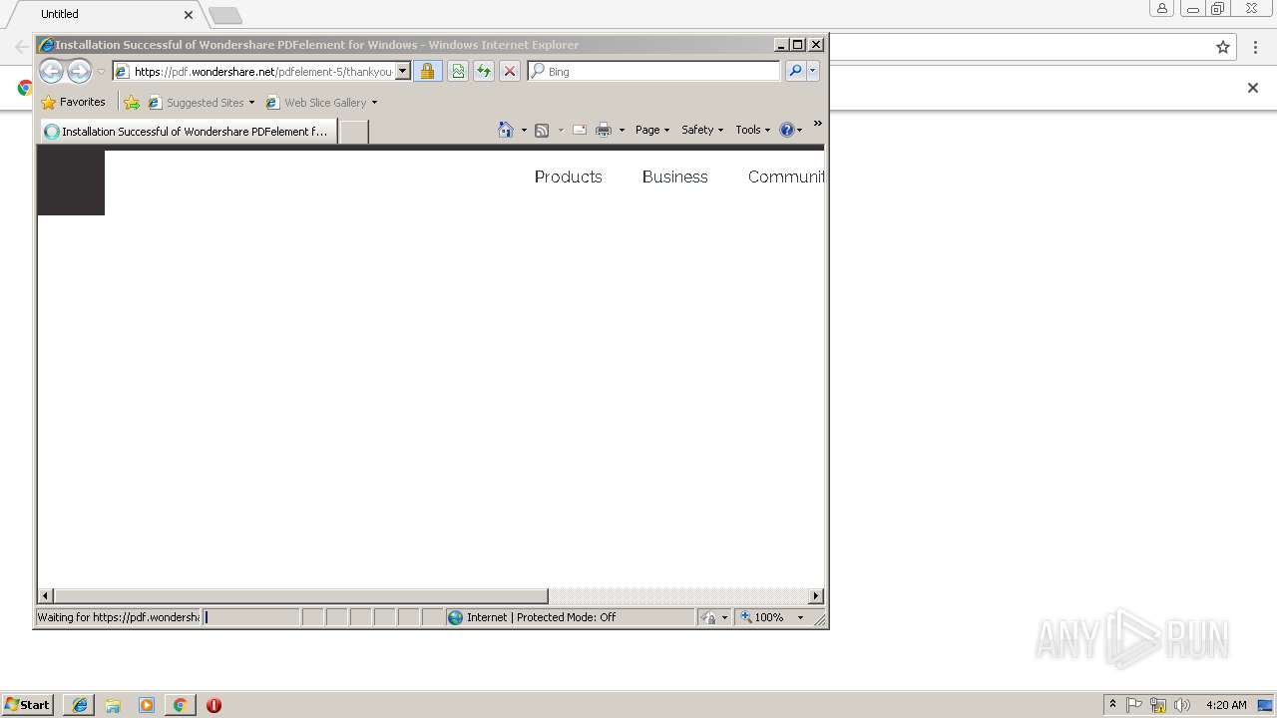Open the Favorites star button
Screen dimensions: 1277x718
coord(74,102)
